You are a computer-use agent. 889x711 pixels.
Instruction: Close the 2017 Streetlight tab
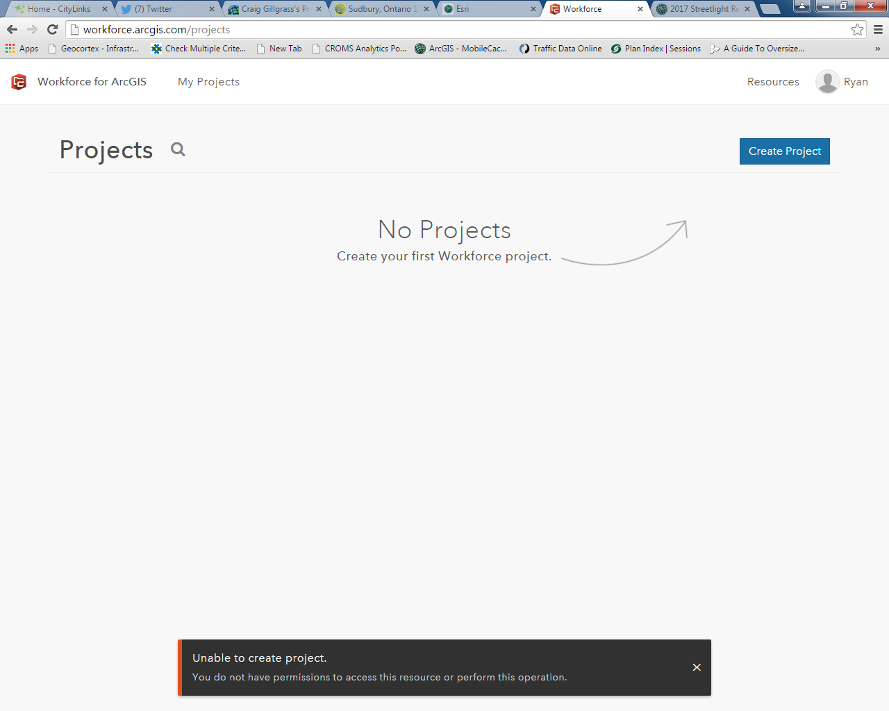pos(747,9)
